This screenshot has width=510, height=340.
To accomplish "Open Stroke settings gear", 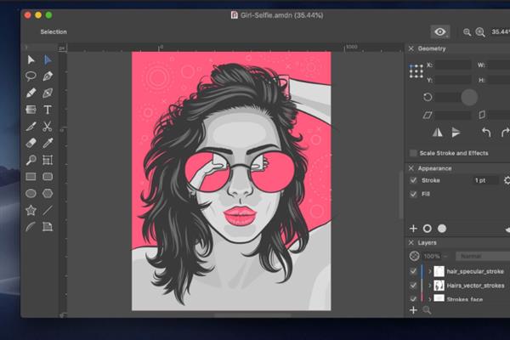I will 507,180.
